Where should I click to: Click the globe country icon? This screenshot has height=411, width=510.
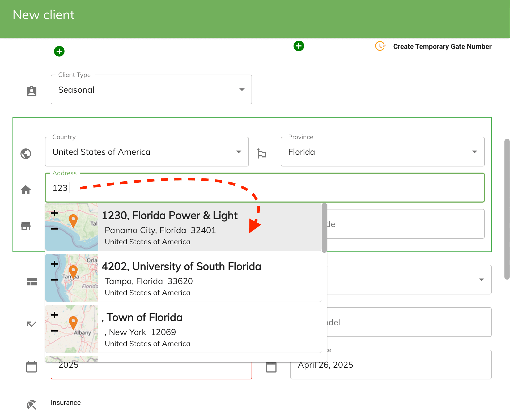click(26, 153)
